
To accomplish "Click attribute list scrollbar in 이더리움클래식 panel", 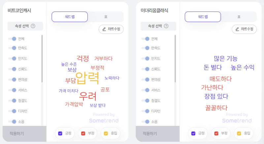I will point(175,59).
